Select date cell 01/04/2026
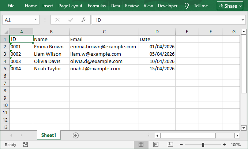This screenshot has height=149, width=248. tap(157, 46)
